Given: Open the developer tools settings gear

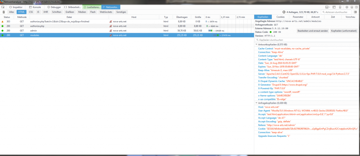Looking at the screenshot, I should [x=347, y=7].
